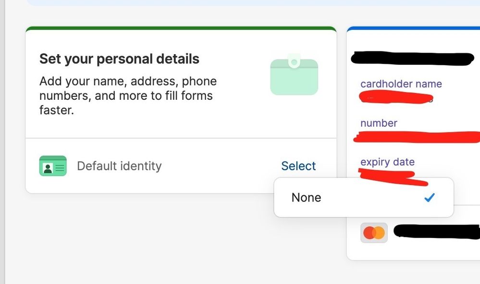
Task: Click the cardholder name field label
Action: pos(401,84)
